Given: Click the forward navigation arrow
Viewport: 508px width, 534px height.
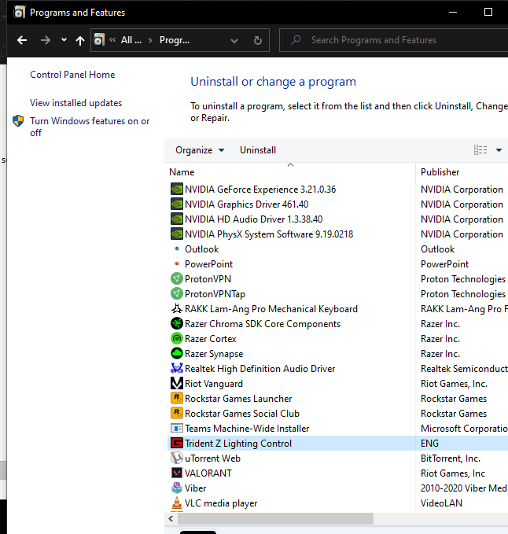Looking at the screenshot, I should [46, 40].
